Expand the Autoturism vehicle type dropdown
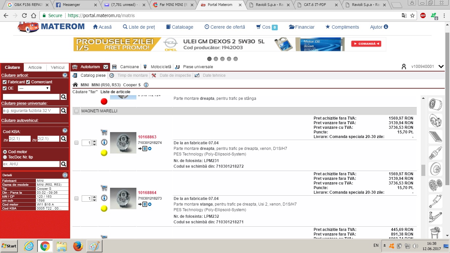This screenshot has width=450, height=253. point(106,67)
